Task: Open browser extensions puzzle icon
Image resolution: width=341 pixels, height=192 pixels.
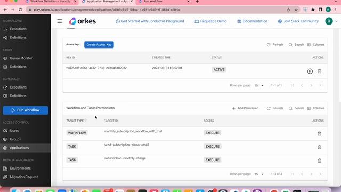Action: pyautogui.click(x=313, y=10)
